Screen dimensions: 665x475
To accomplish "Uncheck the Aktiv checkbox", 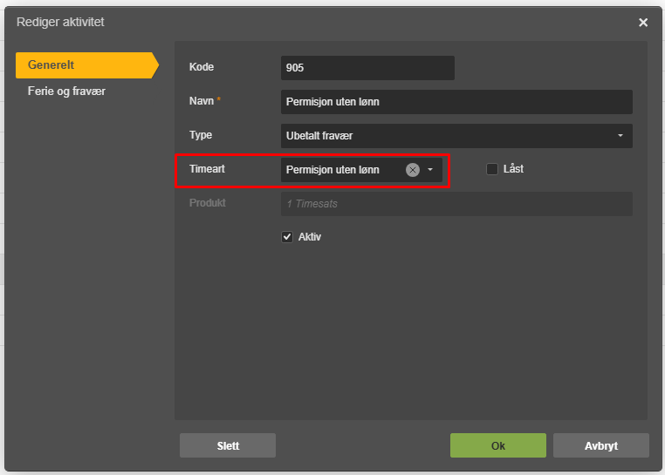I will [287, 237].
